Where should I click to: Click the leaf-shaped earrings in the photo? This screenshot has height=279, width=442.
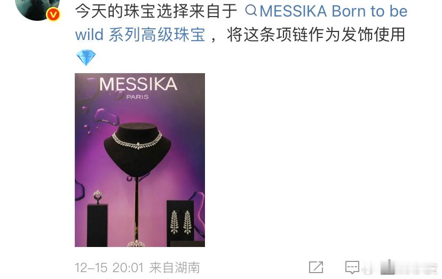coord(180,222)
